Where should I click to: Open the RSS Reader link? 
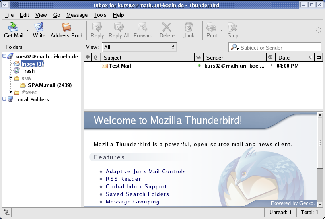pyautogui.click(x=123, y=179)
